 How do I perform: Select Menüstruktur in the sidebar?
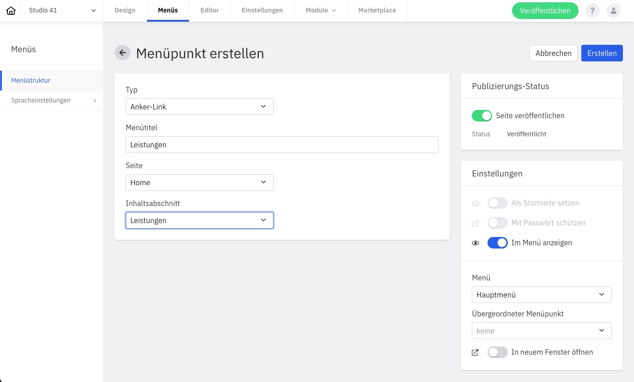(x=52, y=80)
